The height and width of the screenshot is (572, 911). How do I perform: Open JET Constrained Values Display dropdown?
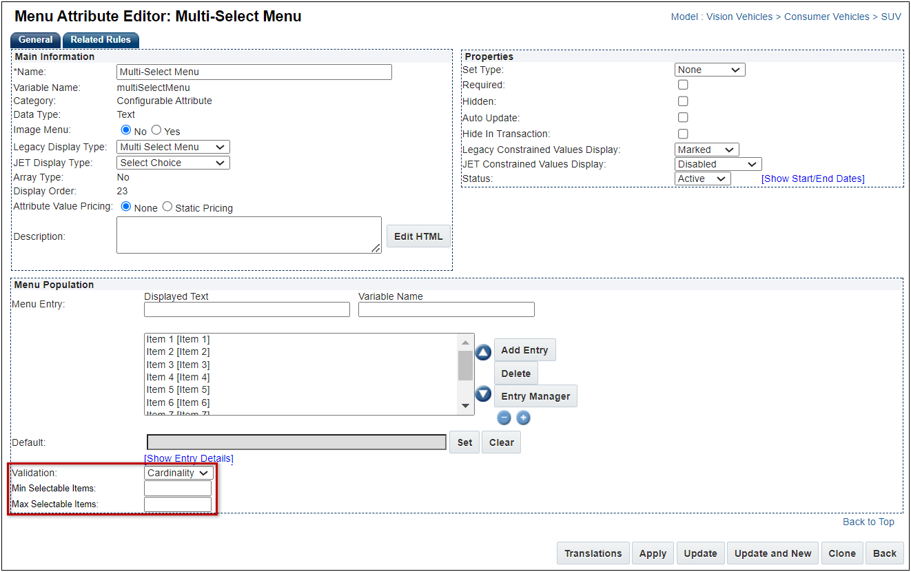tap(718, 164)
